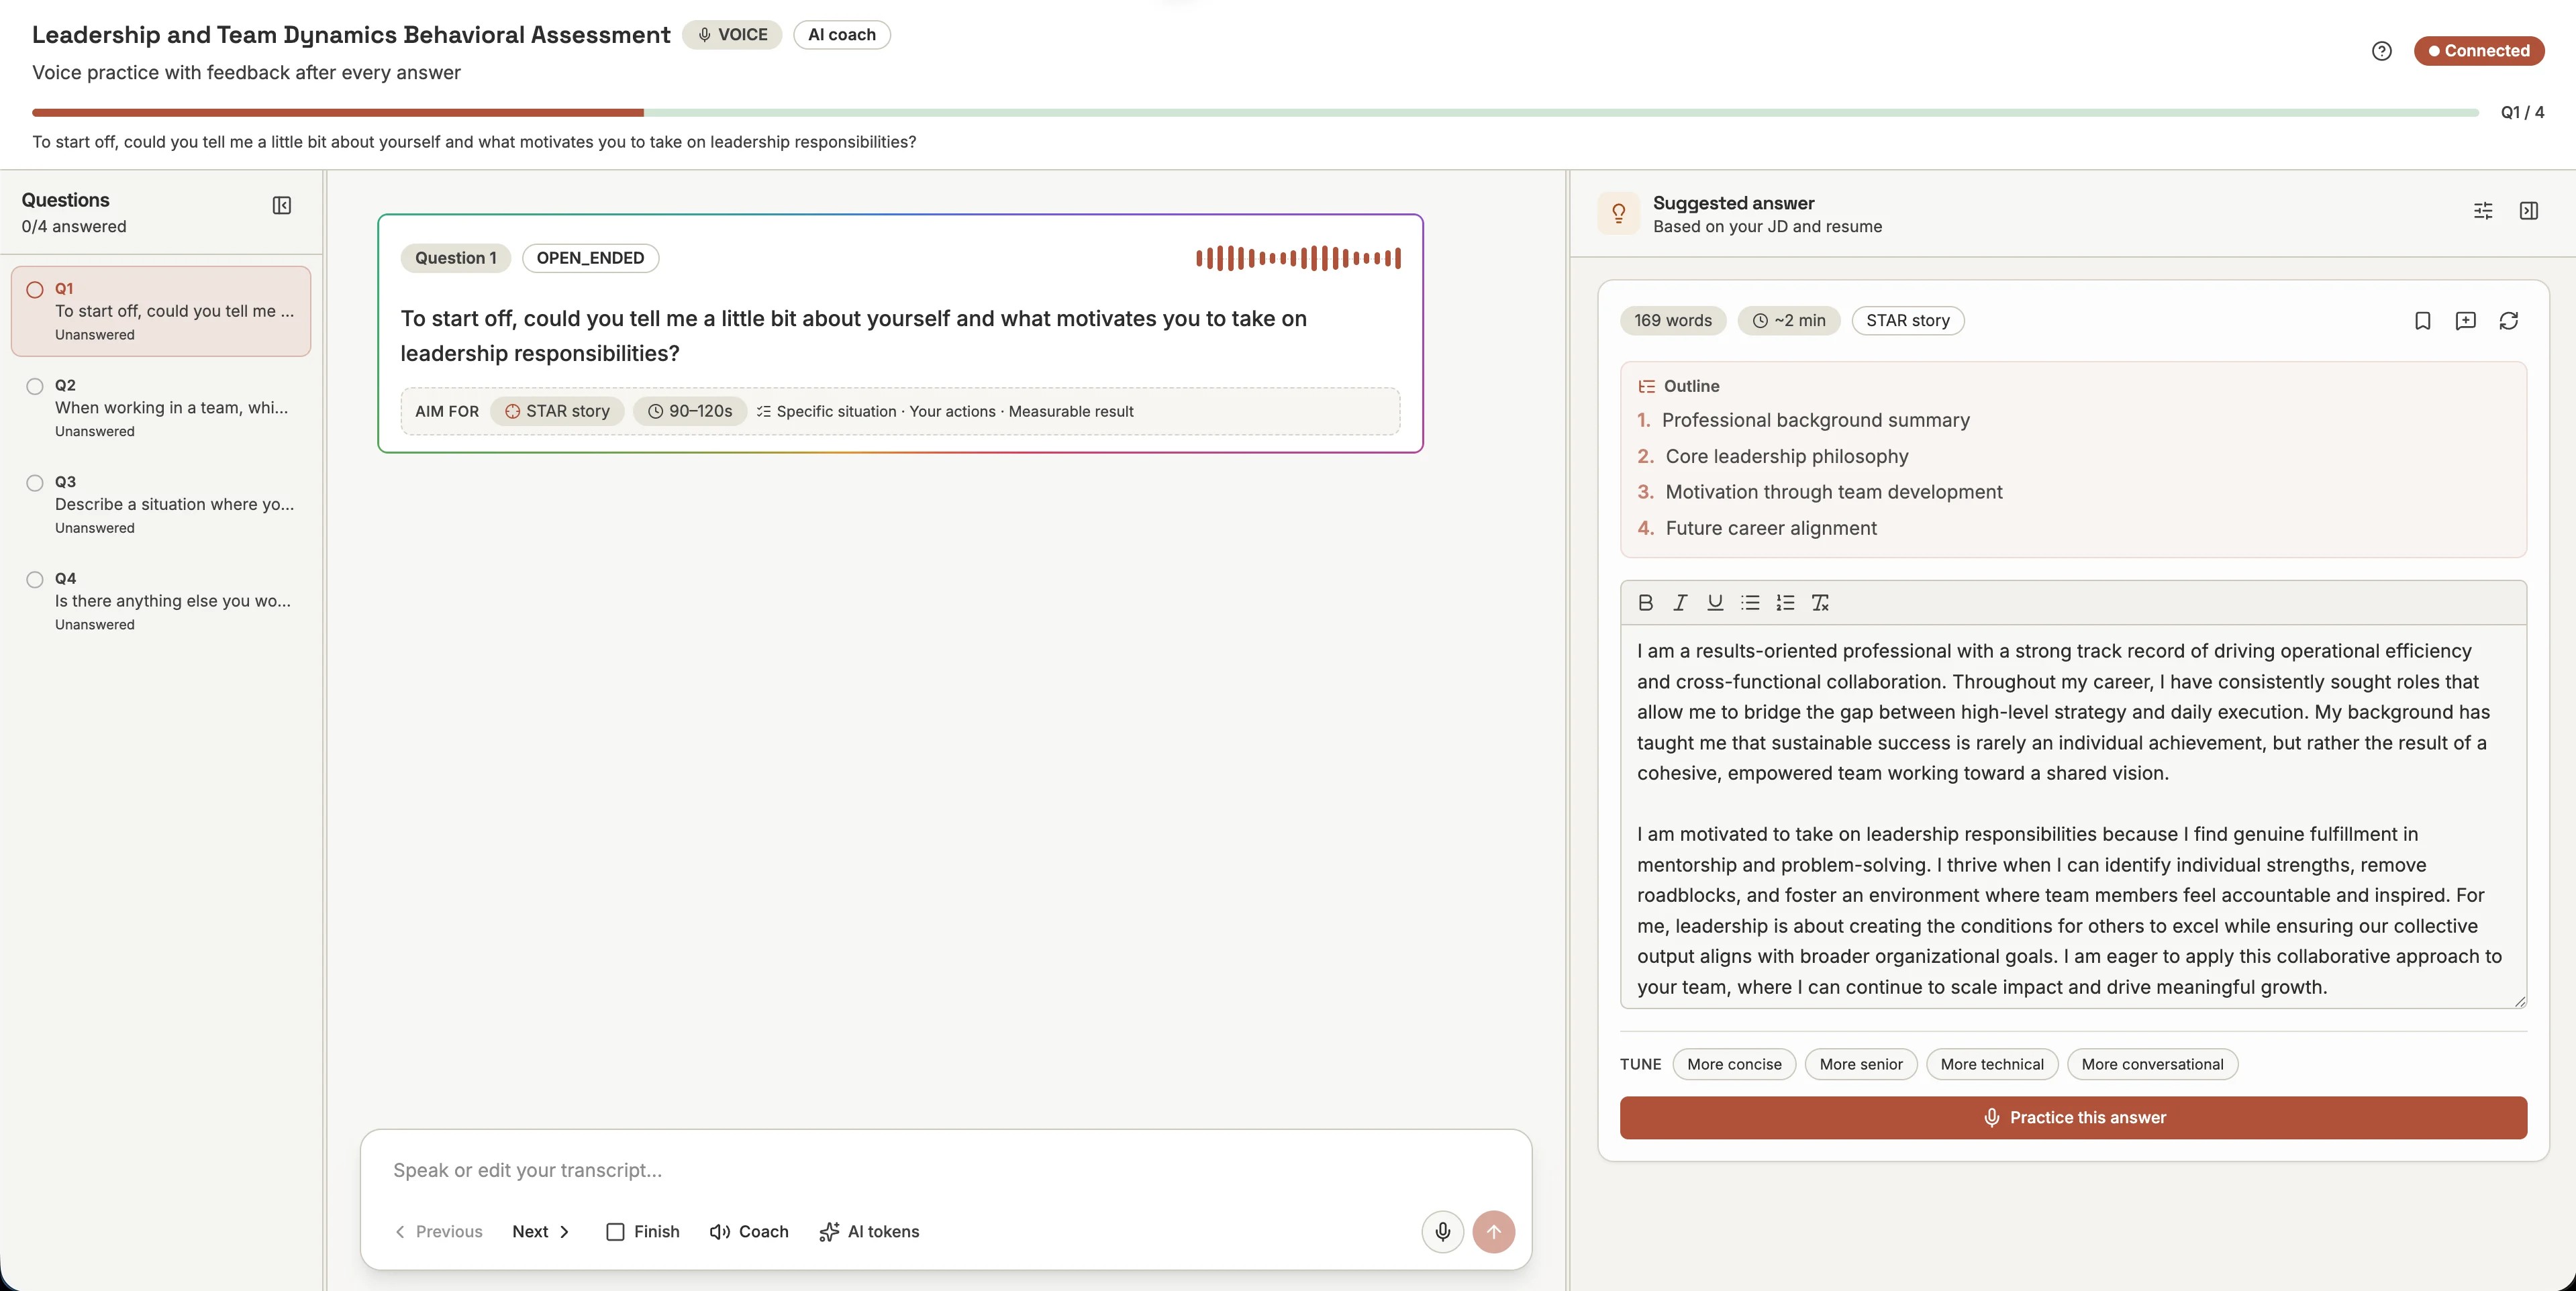
Task: Click the transcript input field
Action: [945, 1170]
